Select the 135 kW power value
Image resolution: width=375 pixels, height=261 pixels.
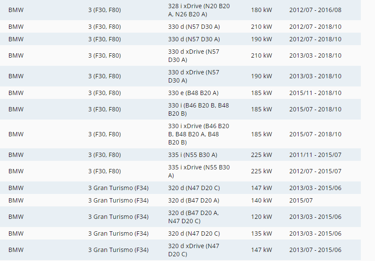point(262,233)
